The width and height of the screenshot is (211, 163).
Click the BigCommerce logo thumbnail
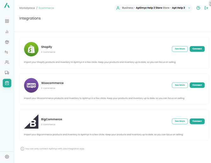click(31, 121)
